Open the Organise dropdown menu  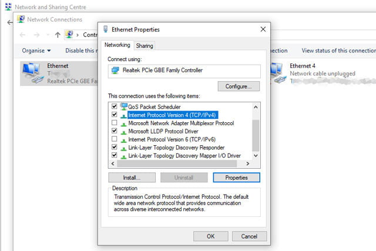36,51
